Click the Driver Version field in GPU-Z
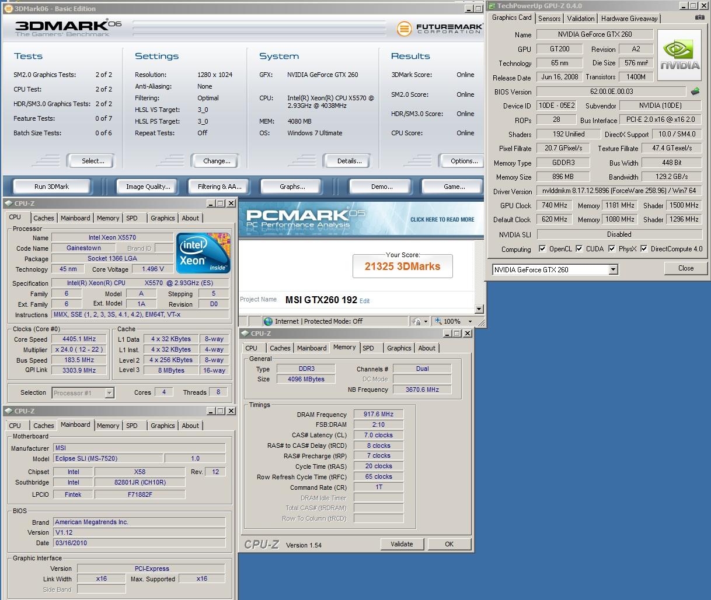The width and height of the screenshot is (711, 600). [619, 191]
